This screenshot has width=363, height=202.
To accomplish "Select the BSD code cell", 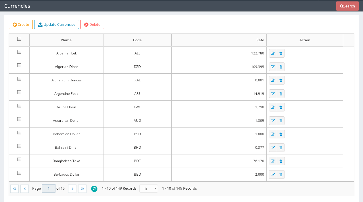I will click(x=137, y=134).
